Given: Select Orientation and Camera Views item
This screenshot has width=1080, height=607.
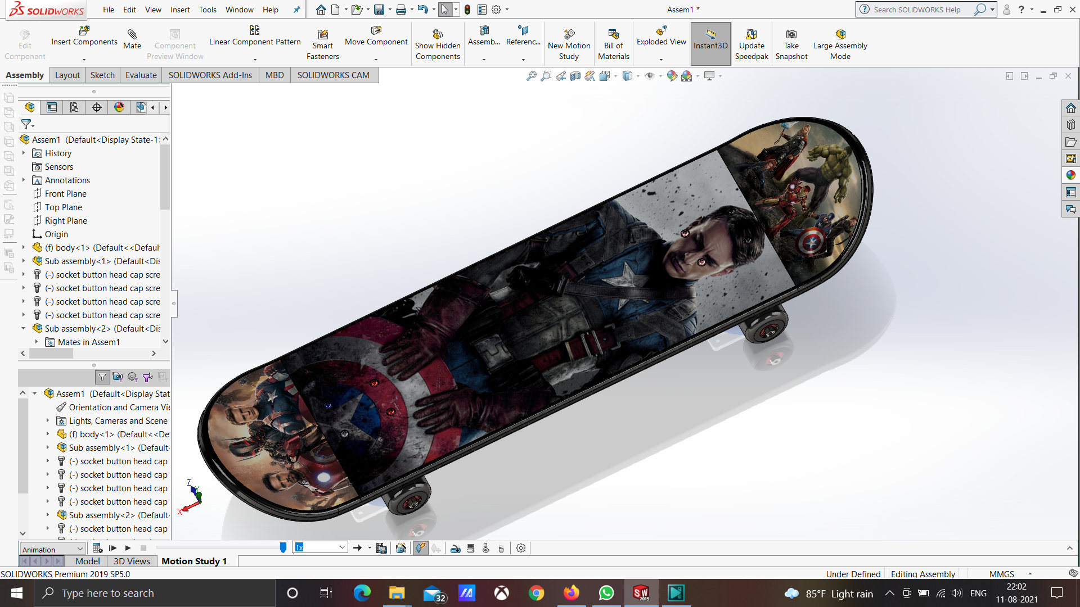Looking at the screenshot, I should [119, 407].
